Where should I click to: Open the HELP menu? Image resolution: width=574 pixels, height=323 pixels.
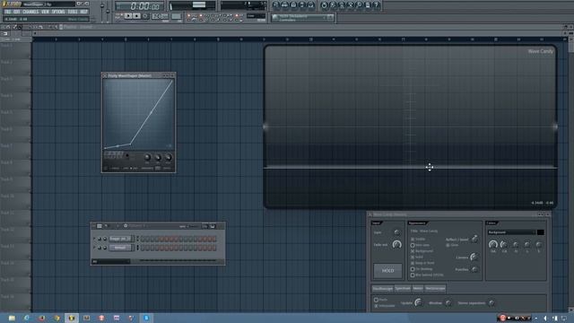click(x=83, y=12)
